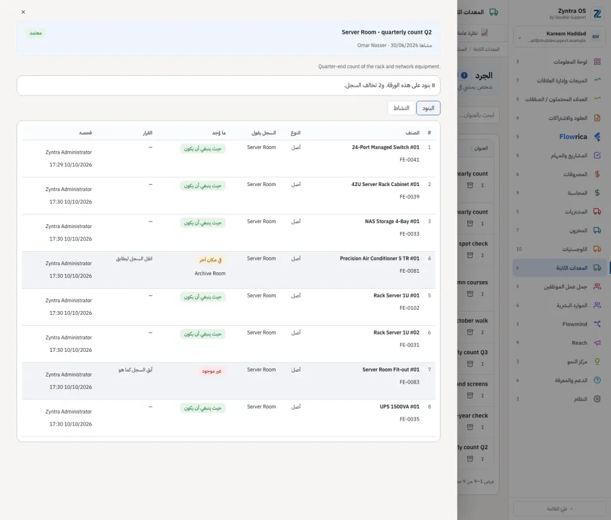
Task: Archive the spot check row in background list
Action: point(470,255)
